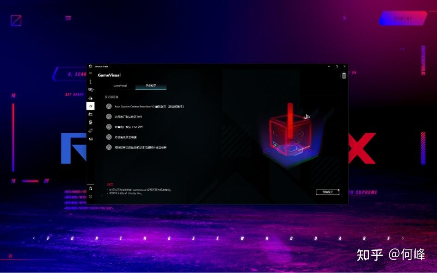Click the mobile phone connect icon
This screenshot has height=273, width=437.
pos(344,75)
